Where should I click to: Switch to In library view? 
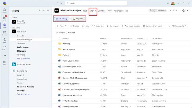(x=62, y=19)
